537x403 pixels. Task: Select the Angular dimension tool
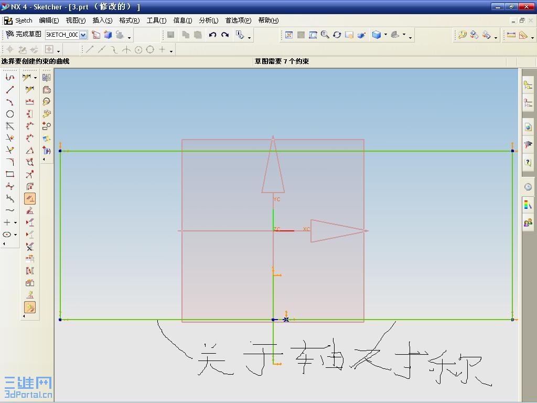(x=30, y=150)
